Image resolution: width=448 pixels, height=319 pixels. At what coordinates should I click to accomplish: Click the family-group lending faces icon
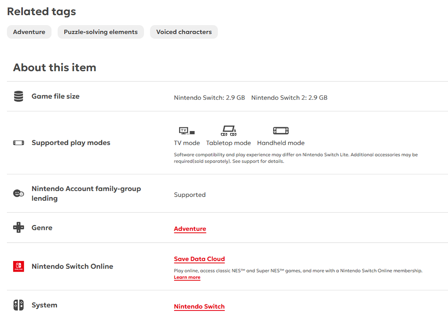point(19,193)
